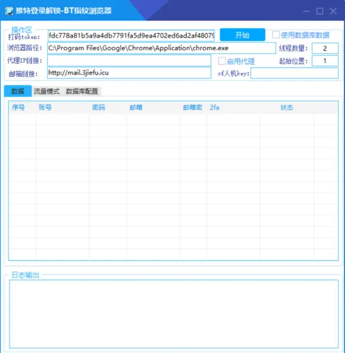345x353 pixels.
Task: Click the 邮箱链接 input box
Action: pos(129,73)
